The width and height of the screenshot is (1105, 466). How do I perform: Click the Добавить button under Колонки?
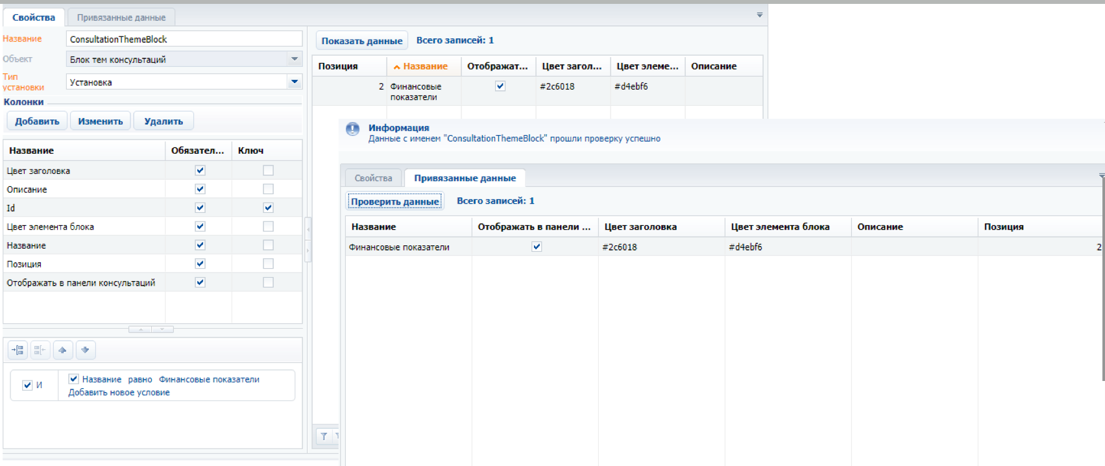(x=37, y=121)
